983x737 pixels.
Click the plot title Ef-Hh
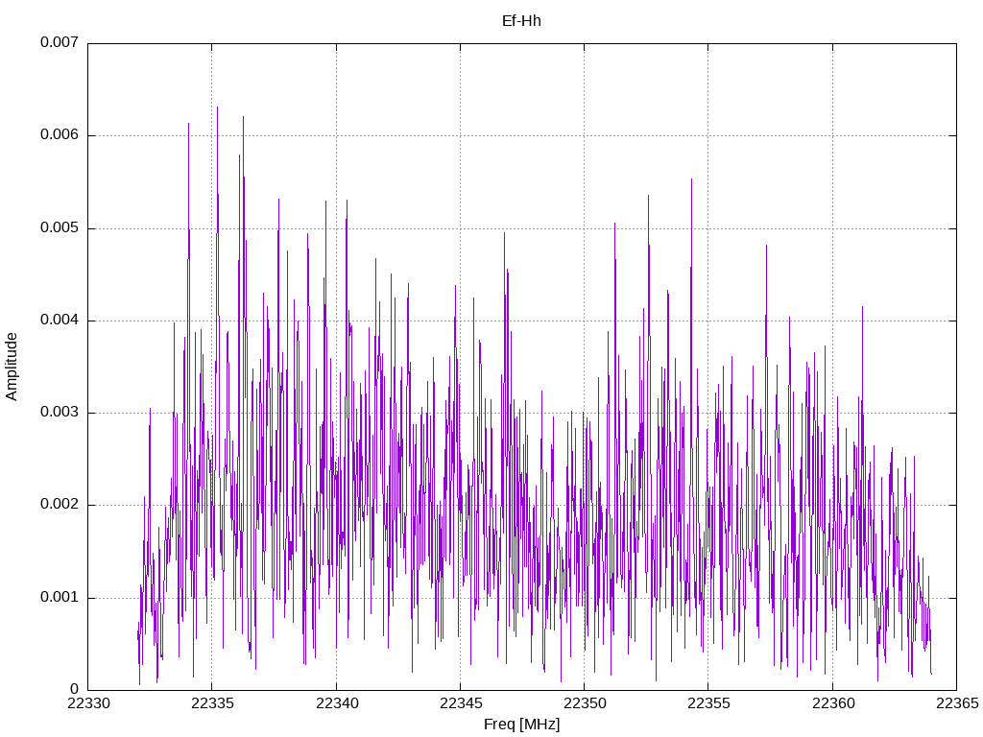[x=521, y=21]
